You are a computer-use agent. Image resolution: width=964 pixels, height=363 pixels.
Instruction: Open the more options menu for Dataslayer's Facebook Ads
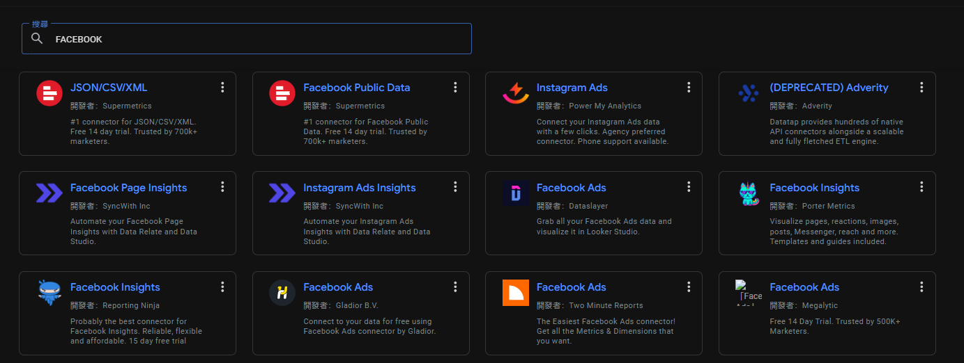(689, 186)
